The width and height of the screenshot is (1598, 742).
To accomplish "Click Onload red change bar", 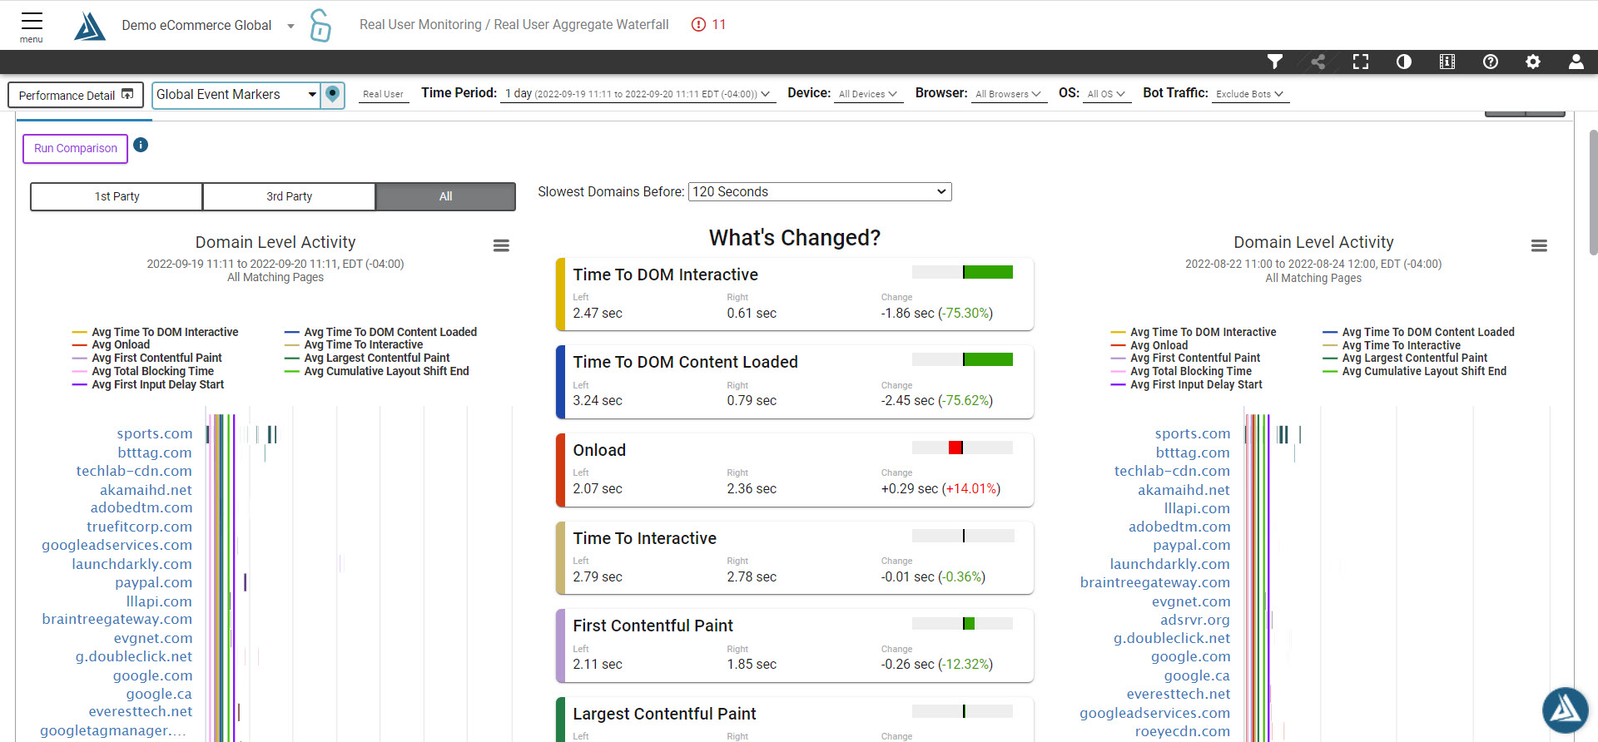I will pyautogui.click(x=955, y=448).
